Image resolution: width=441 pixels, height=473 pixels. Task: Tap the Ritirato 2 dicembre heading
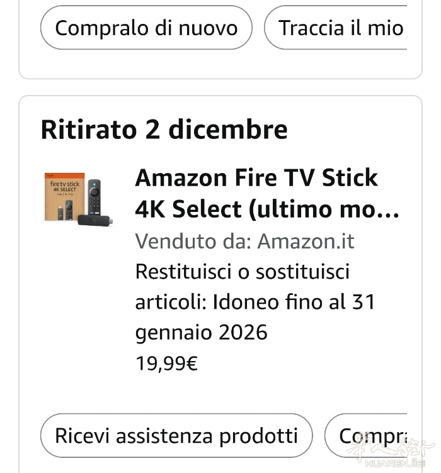(x=164, y=130)
